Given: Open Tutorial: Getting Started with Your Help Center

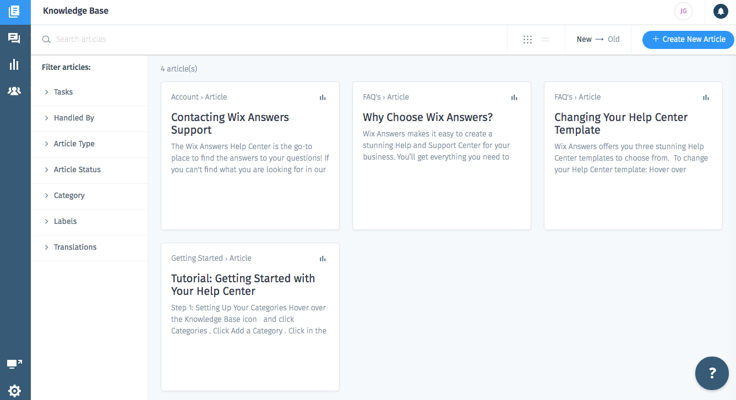Looking at the screenshot, I should tap(243, 285).
